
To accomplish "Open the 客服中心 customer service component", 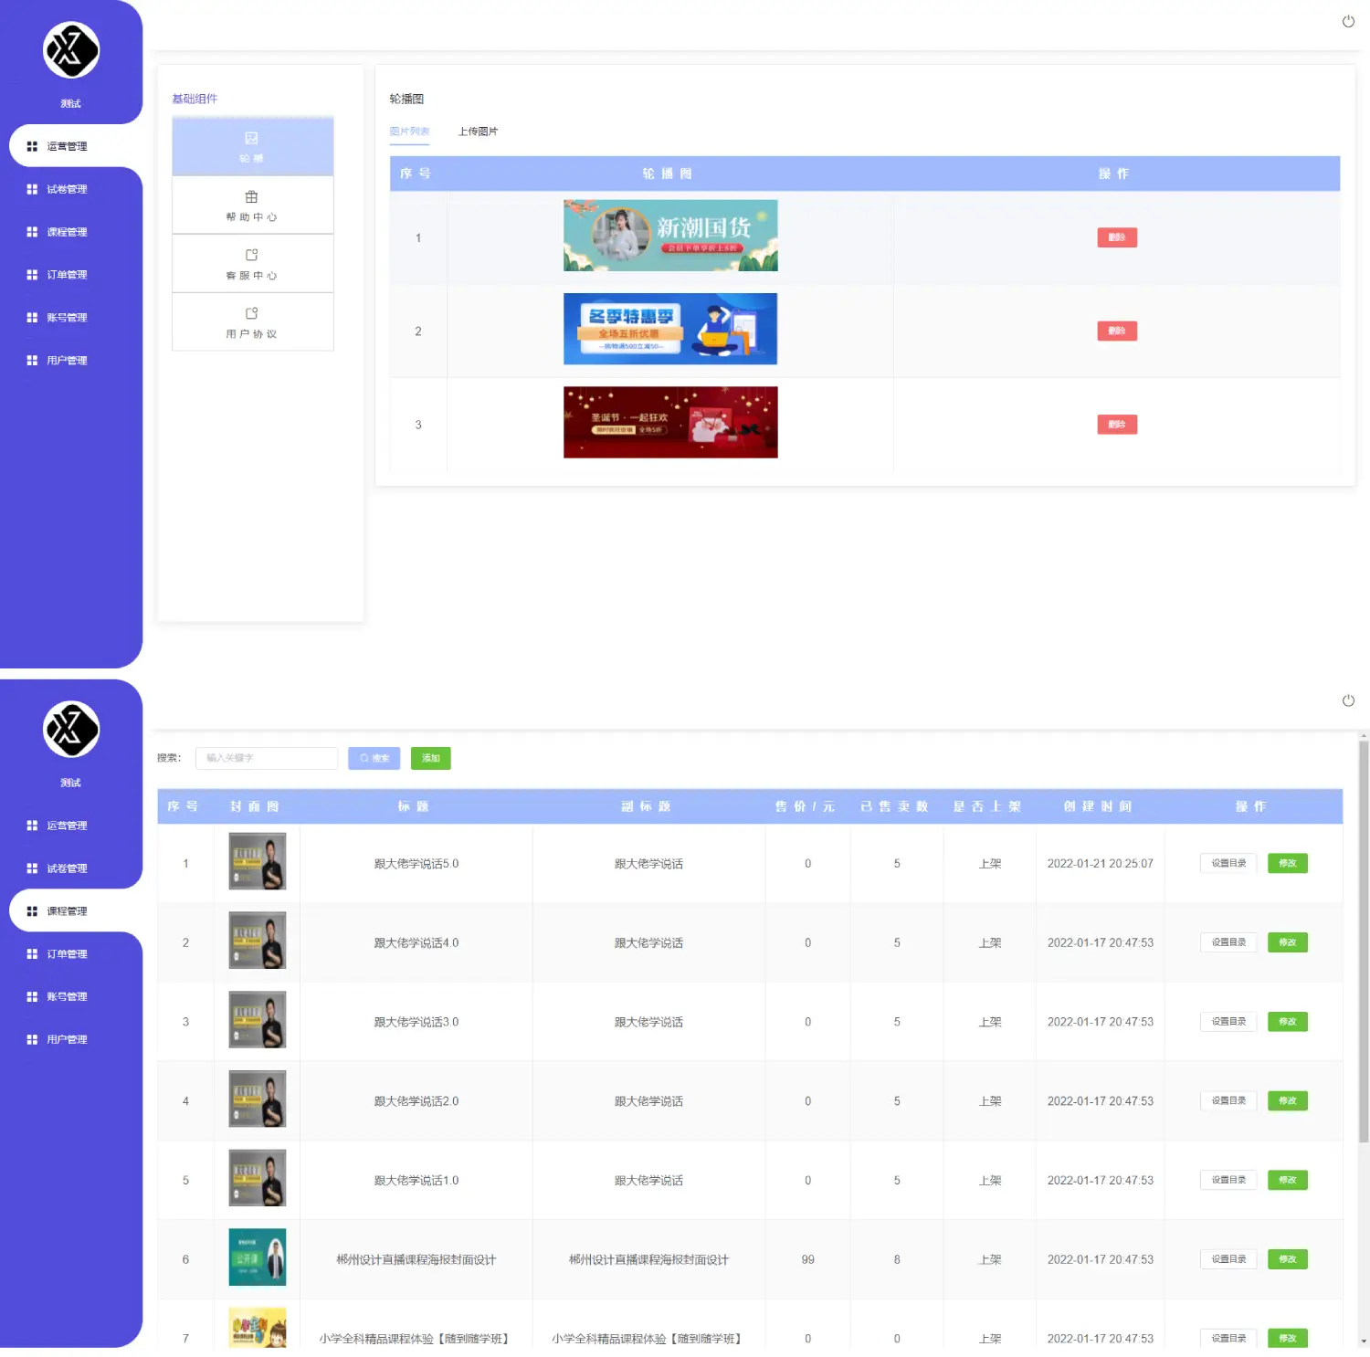I will pos(252,264).
